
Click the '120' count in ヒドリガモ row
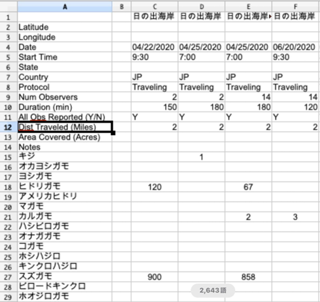point(155,187)
